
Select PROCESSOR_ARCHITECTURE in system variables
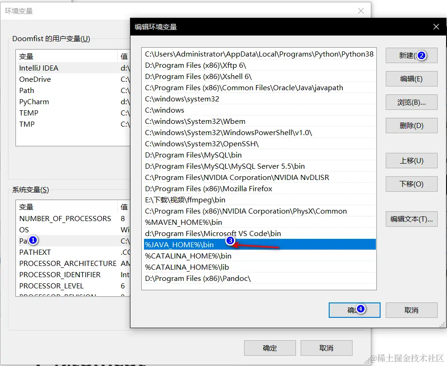coord(73,263)
